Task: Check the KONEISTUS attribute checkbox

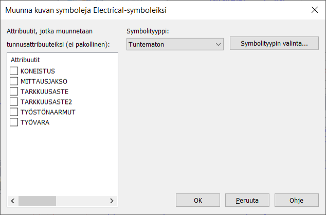Action: [14, 71]
